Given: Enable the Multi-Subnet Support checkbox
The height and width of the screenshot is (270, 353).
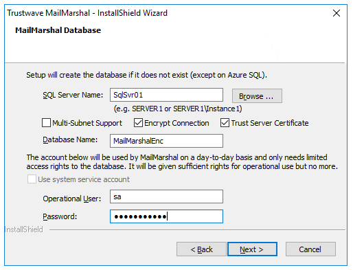Looking at the screenshot, I should 46,123.
